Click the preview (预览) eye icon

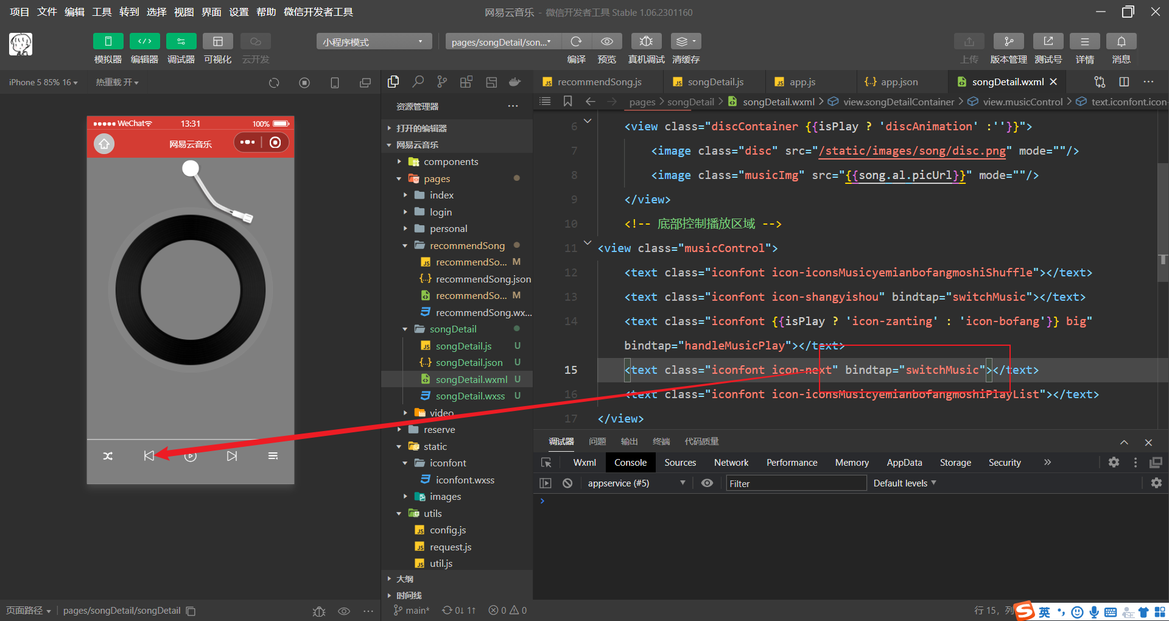[607, 41]
